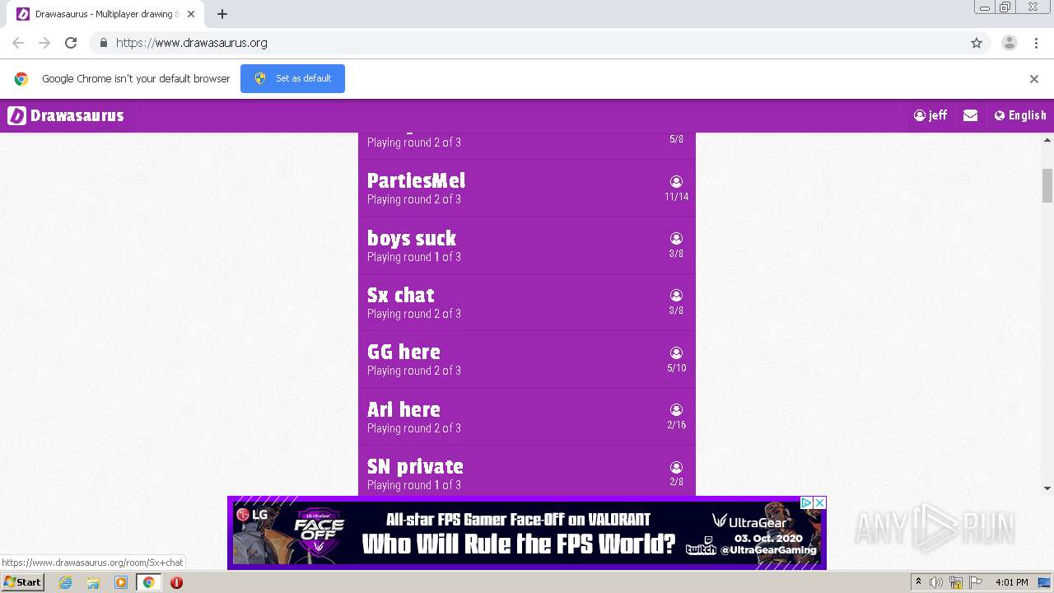
Task: Click the address bar URL field
Action: pos(527,43)
